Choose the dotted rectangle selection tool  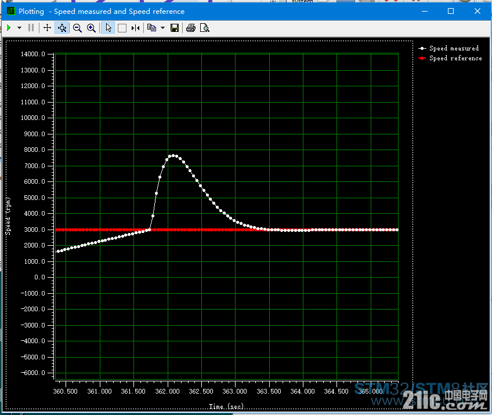[122, 28]
